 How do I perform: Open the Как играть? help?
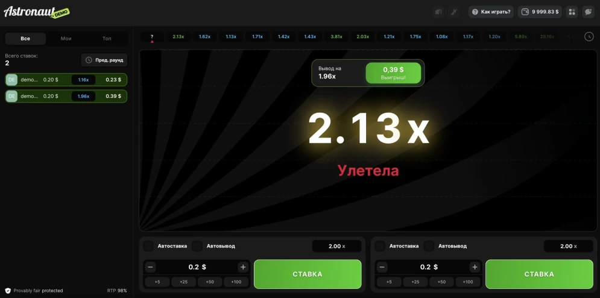point(491,11)
